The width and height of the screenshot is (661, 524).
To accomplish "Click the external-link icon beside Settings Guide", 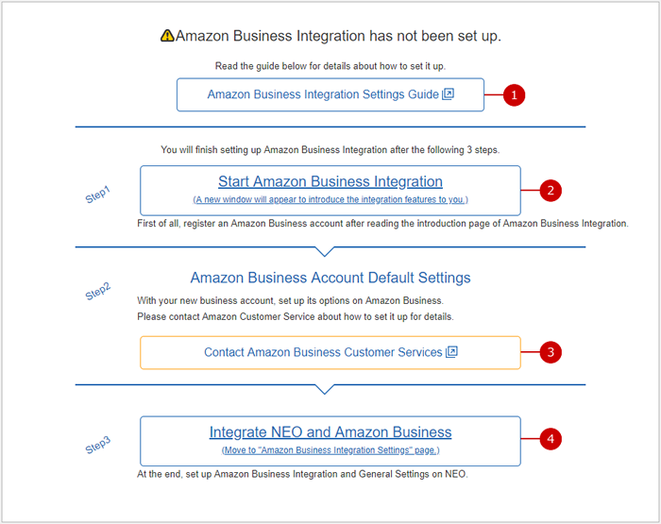I will click(x=449, y=94).
